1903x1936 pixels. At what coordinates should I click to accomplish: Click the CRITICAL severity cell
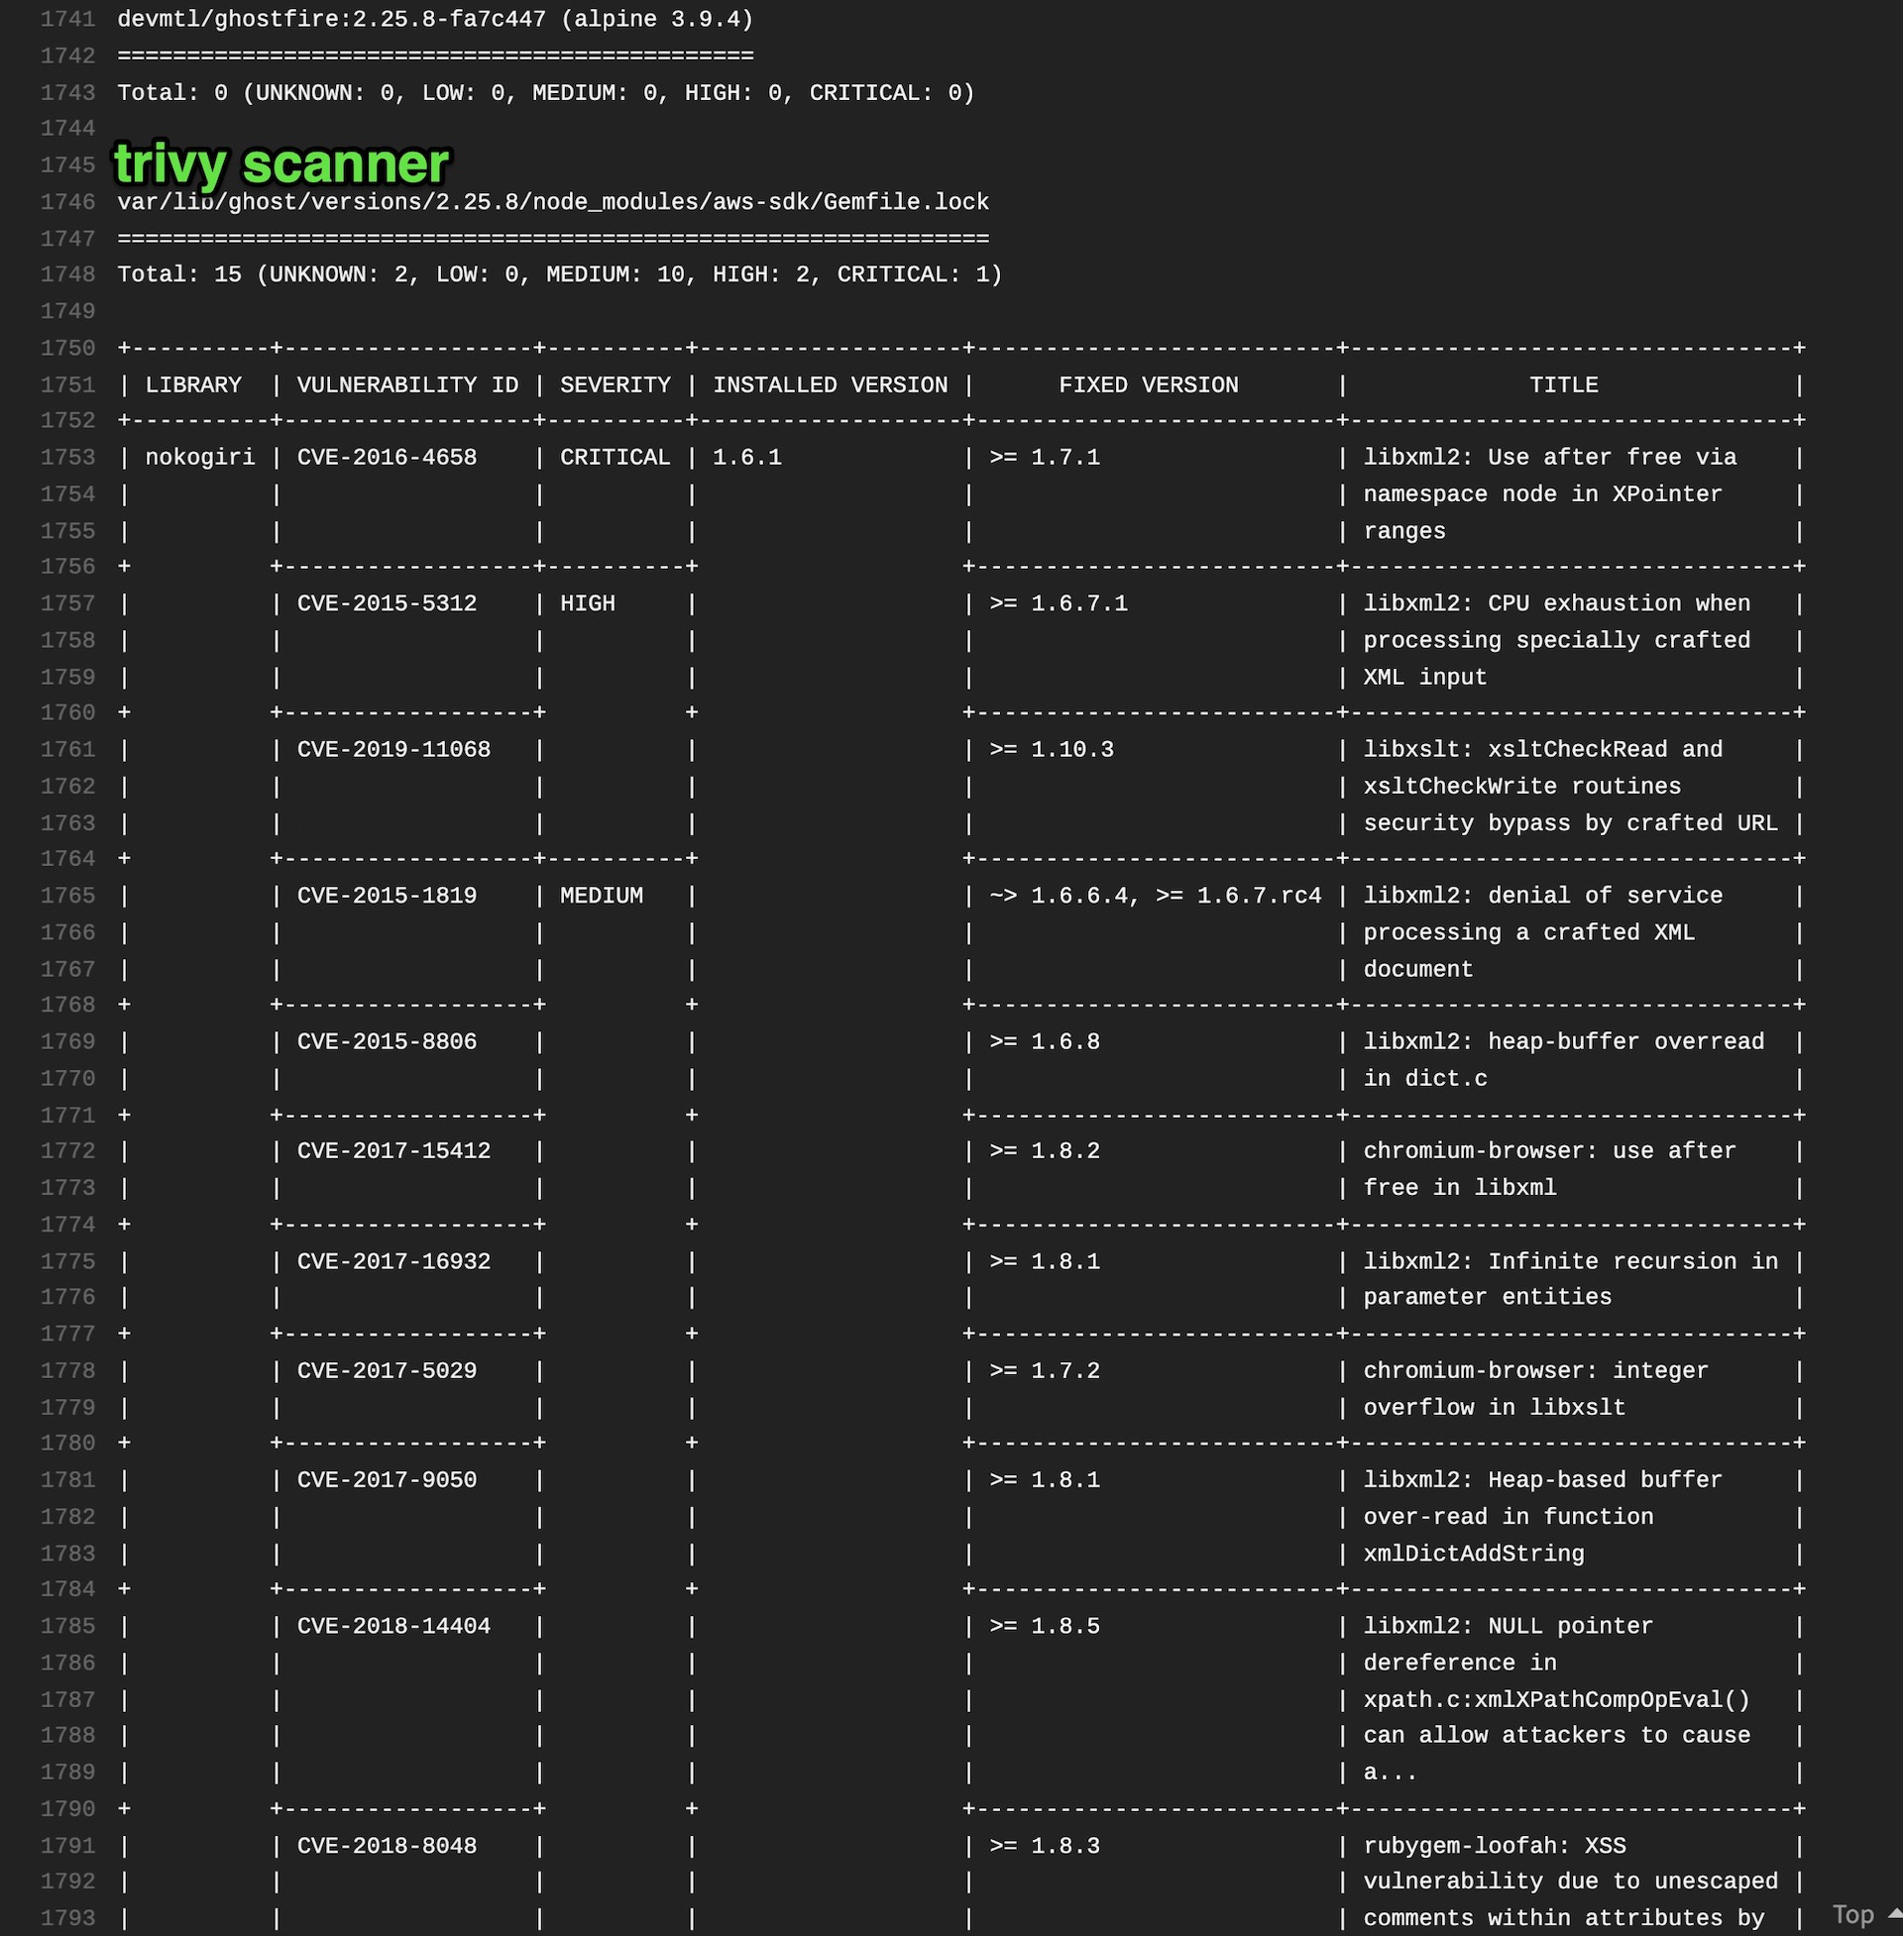point(615,458)
